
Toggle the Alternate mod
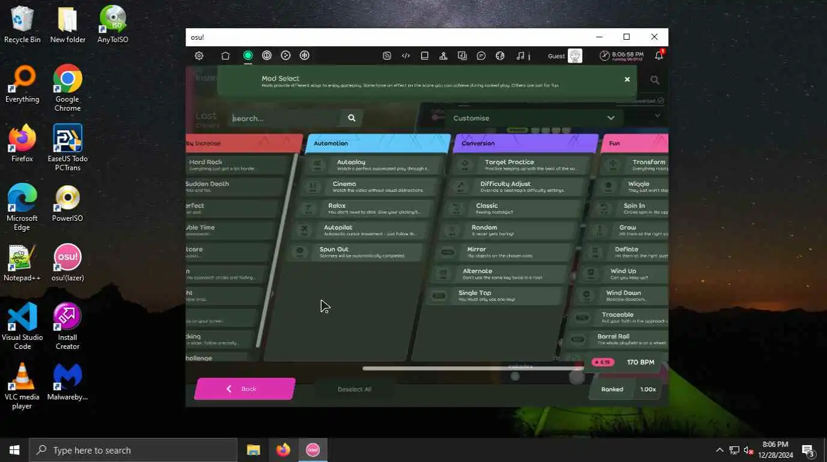tap(499, 274)
